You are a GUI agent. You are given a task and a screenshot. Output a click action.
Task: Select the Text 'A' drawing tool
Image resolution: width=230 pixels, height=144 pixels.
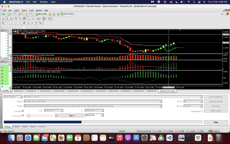pos(32,23)
